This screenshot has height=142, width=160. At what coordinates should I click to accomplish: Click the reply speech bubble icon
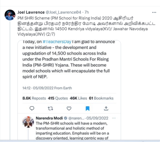[x=32, y=108]
